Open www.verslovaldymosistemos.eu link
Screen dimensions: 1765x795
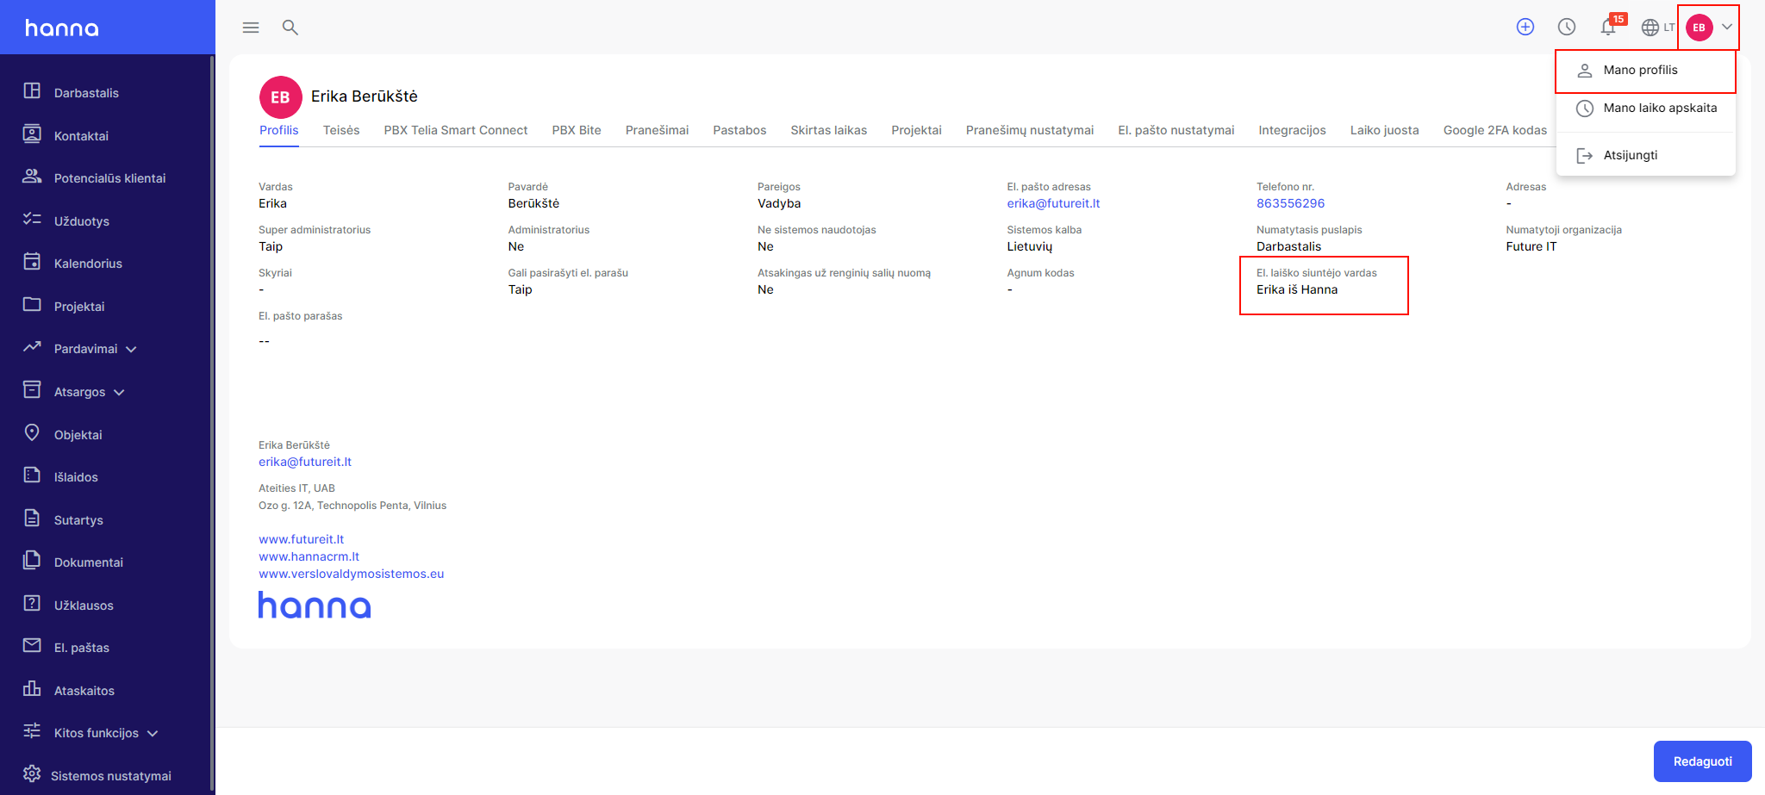coord(352,574)
